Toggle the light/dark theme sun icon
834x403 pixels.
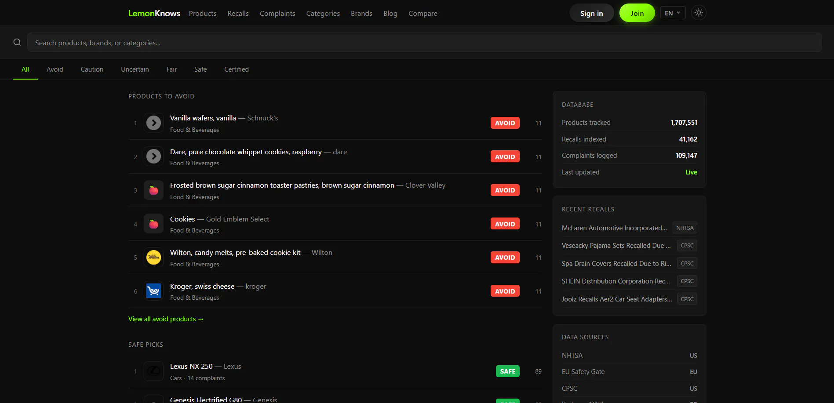coord(699,13)
